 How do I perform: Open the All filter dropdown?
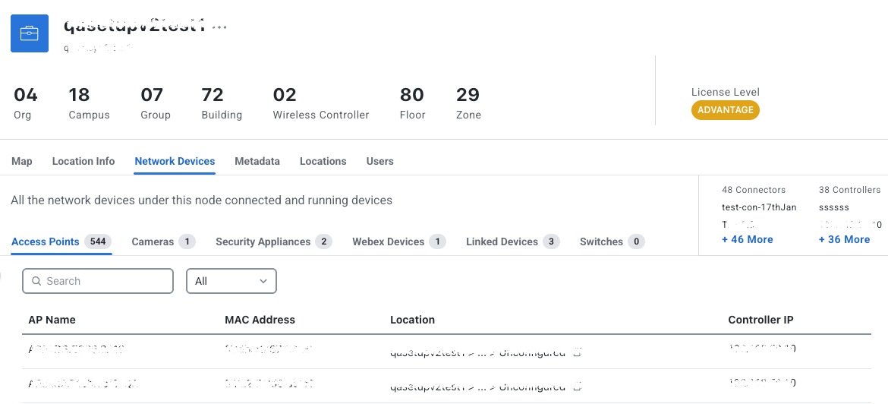tap(231, 281)
